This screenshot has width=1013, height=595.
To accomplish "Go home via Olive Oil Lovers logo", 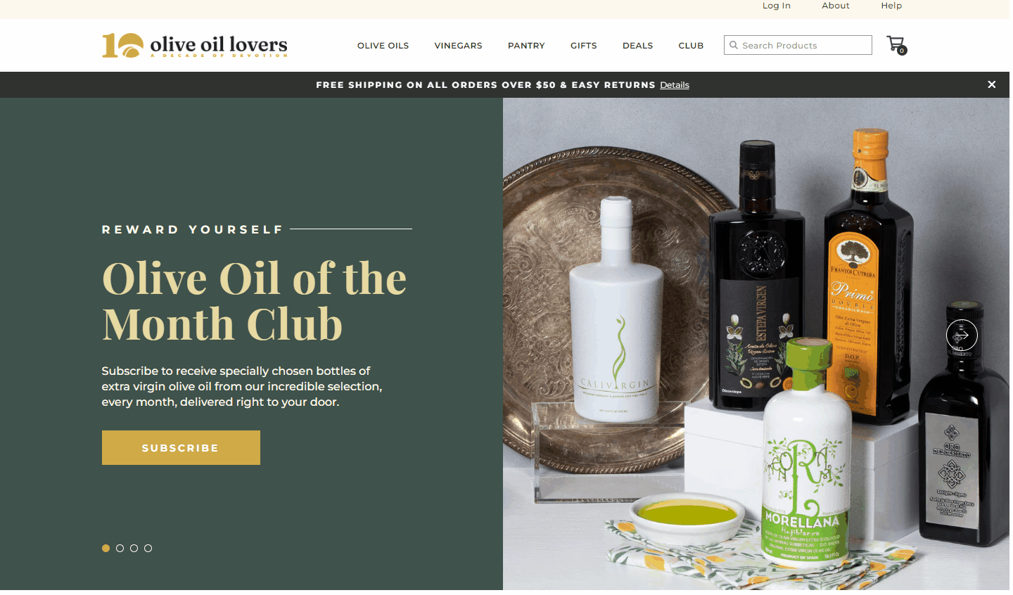I will point(195,46).
